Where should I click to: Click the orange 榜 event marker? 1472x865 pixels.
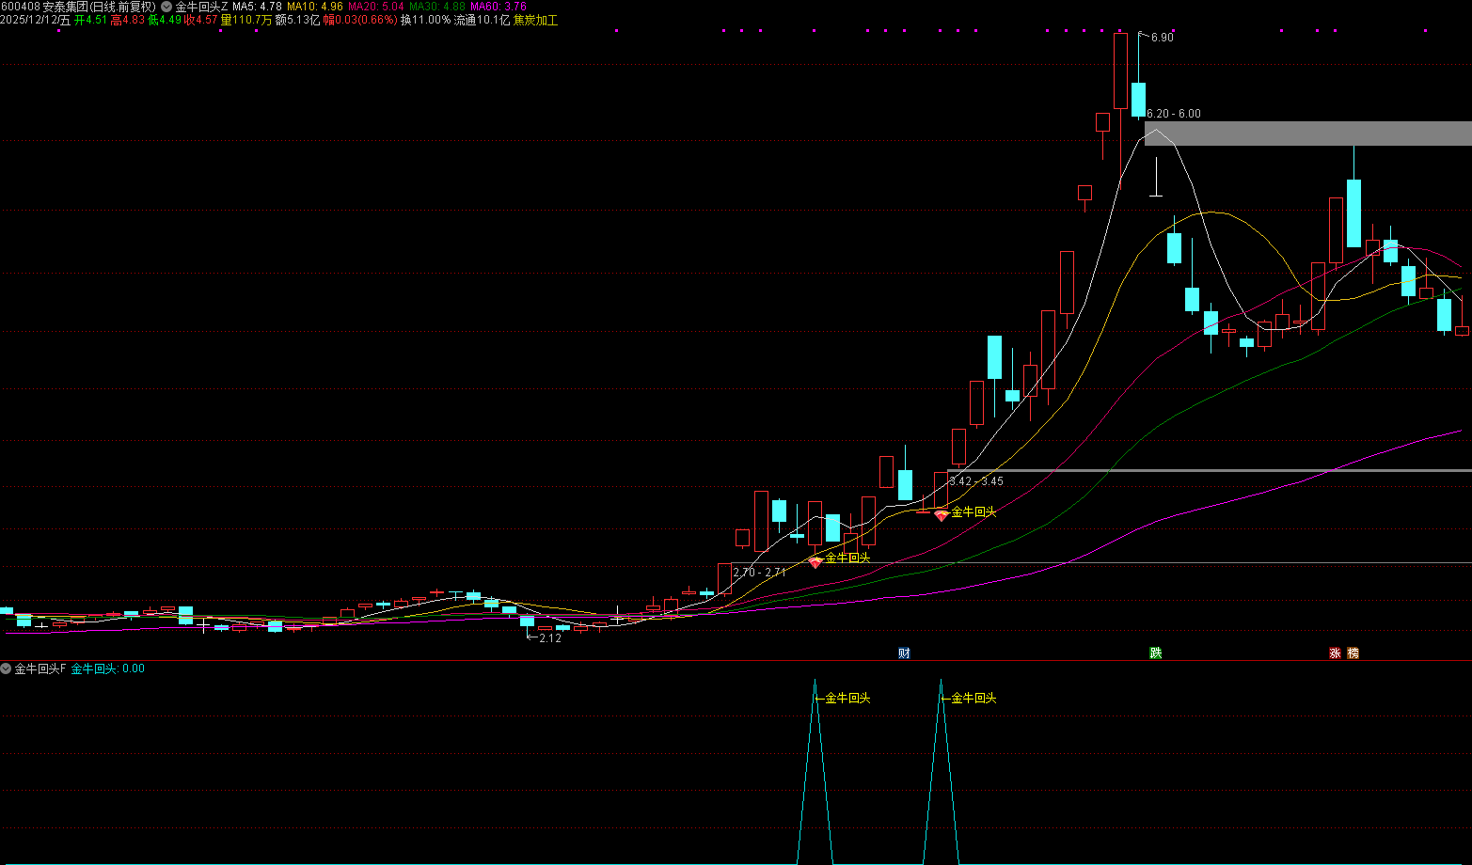click(x=1353, y=653)
